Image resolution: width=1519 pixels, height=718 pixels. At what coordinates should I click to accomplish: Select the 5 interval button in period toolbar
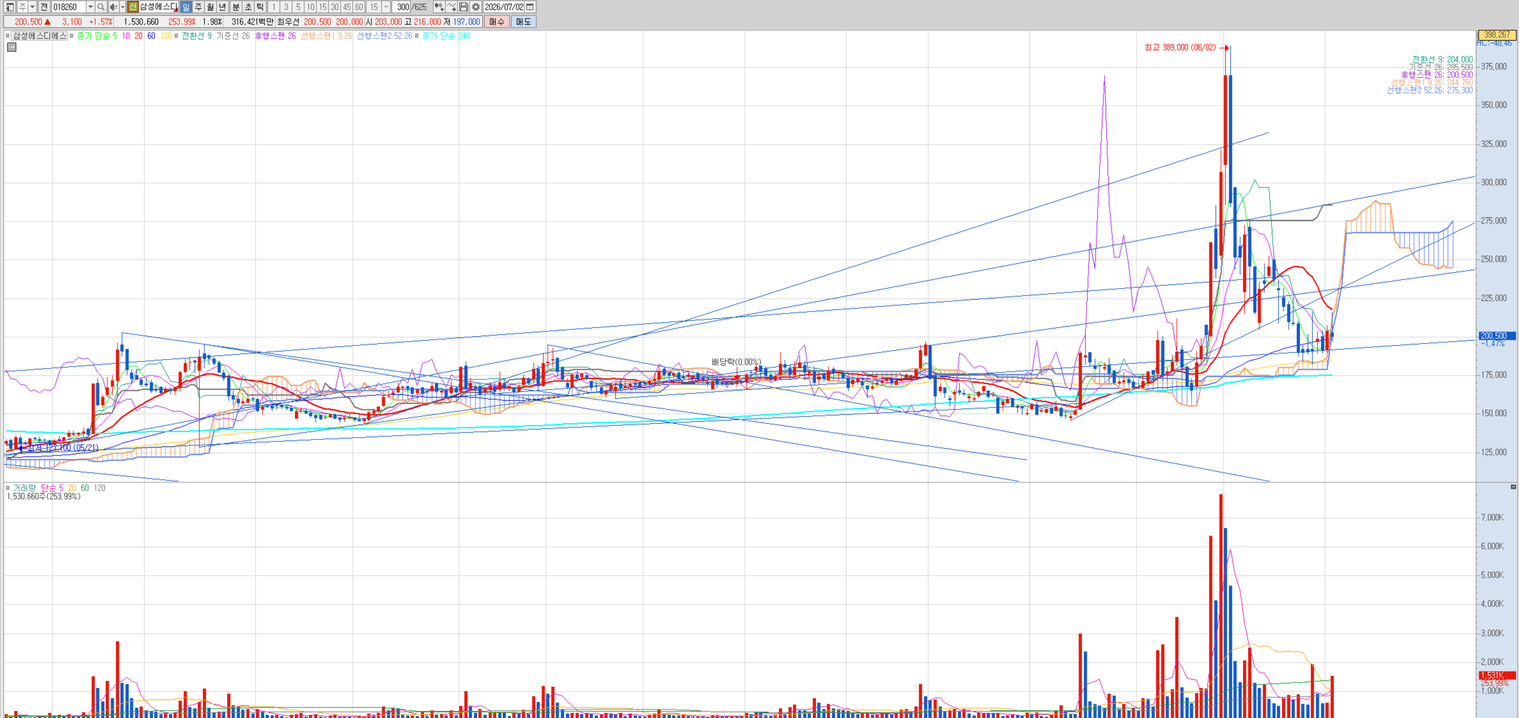298,7
